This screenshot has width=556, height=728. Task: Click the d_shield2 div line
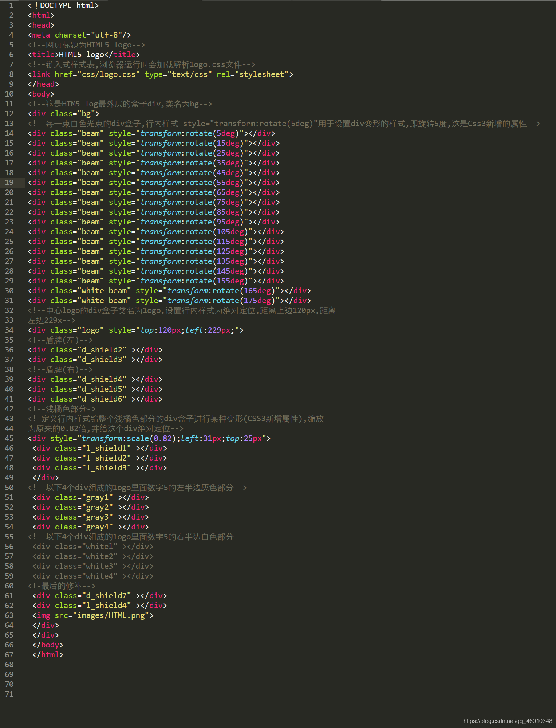click(95, 350)
